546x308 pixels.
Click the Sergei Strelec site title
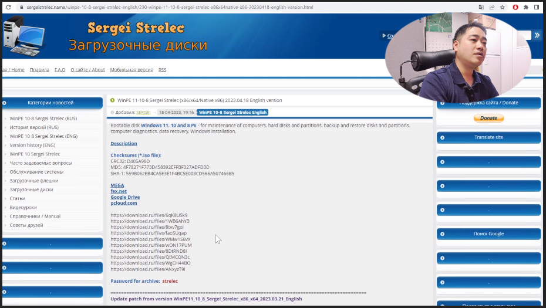click(x=136, y=28)
